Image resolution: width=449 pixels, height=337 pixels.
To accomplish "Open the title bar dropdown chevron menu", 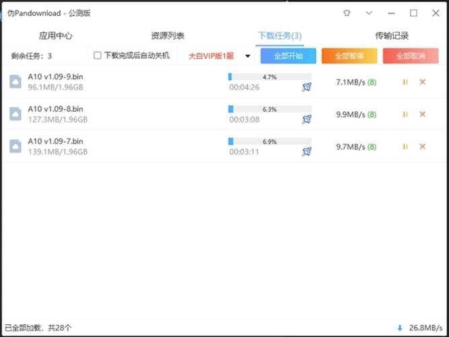I will (x=369, y=13).
